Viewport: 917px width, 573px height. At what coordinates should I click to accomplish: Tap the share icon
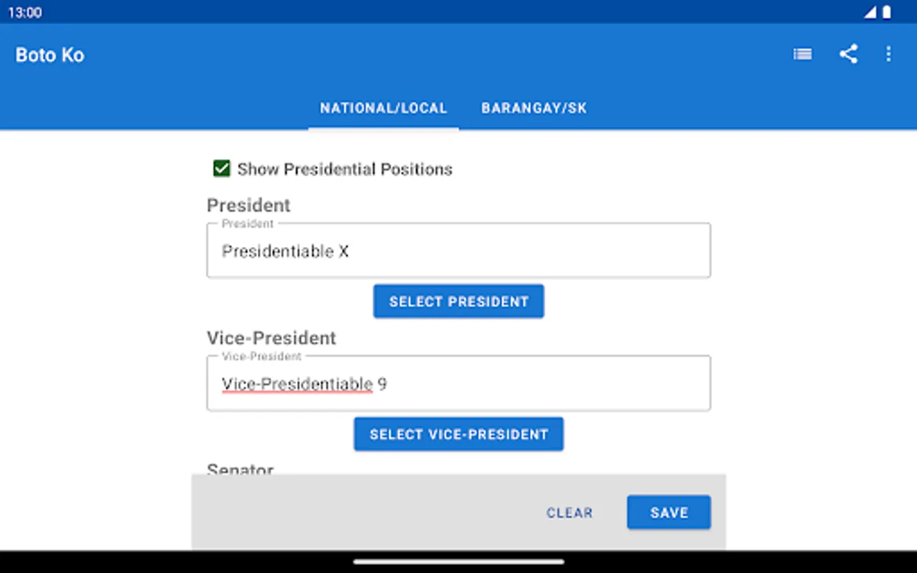point(848,54)
